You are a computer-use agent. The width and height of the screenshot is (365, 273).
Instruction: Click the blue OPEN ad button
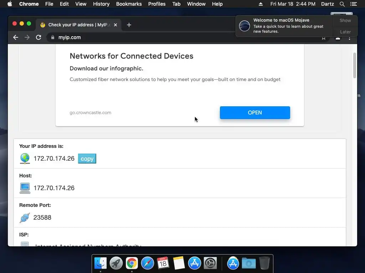pyautogui.click(x=255, y=113)
